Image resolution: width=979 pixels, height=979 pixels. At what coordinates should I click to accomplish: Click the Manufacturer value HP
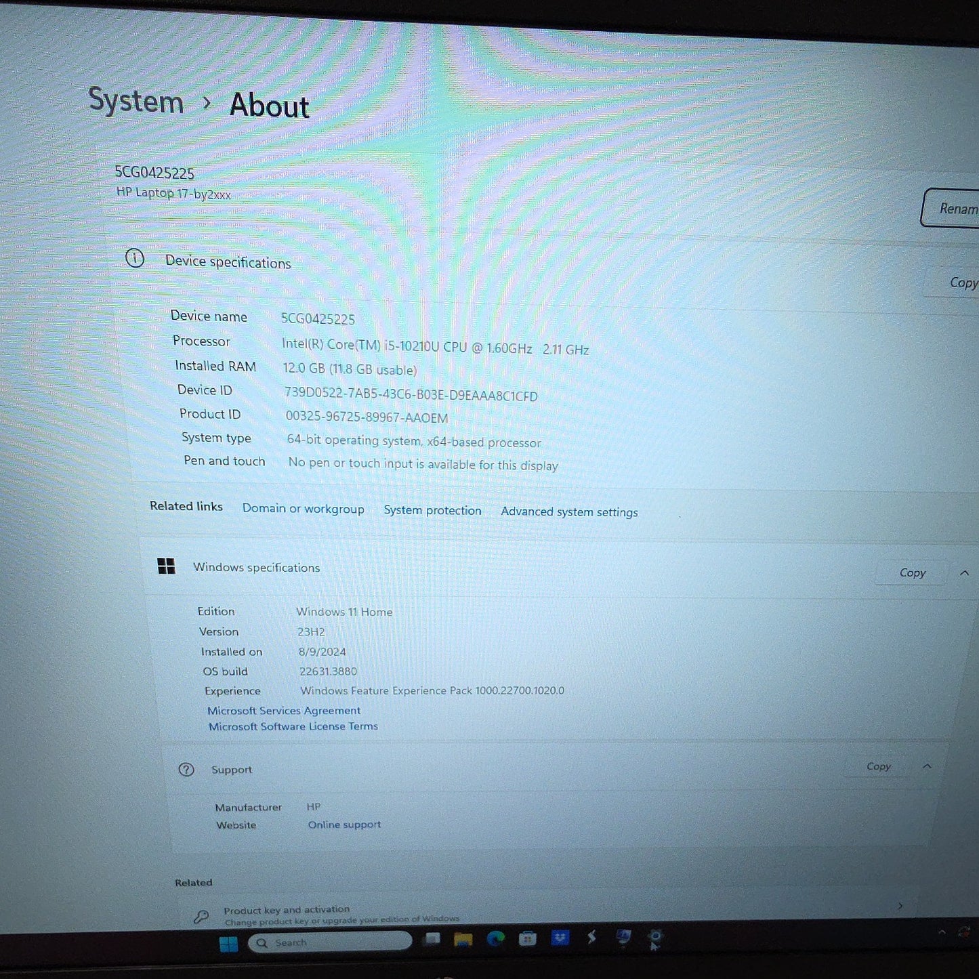pos(314,806)
